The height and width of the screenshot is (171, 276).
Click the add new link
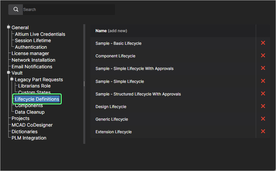[117, 31]
